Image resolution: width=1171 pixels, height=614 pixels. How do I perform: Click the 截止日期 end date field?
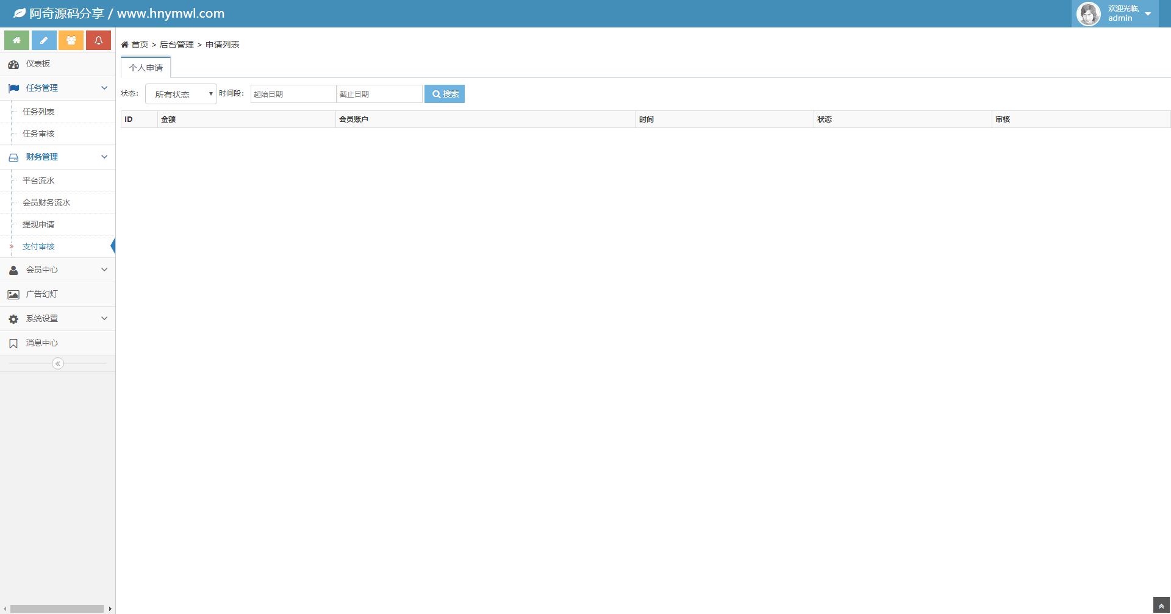click(379, 94)
